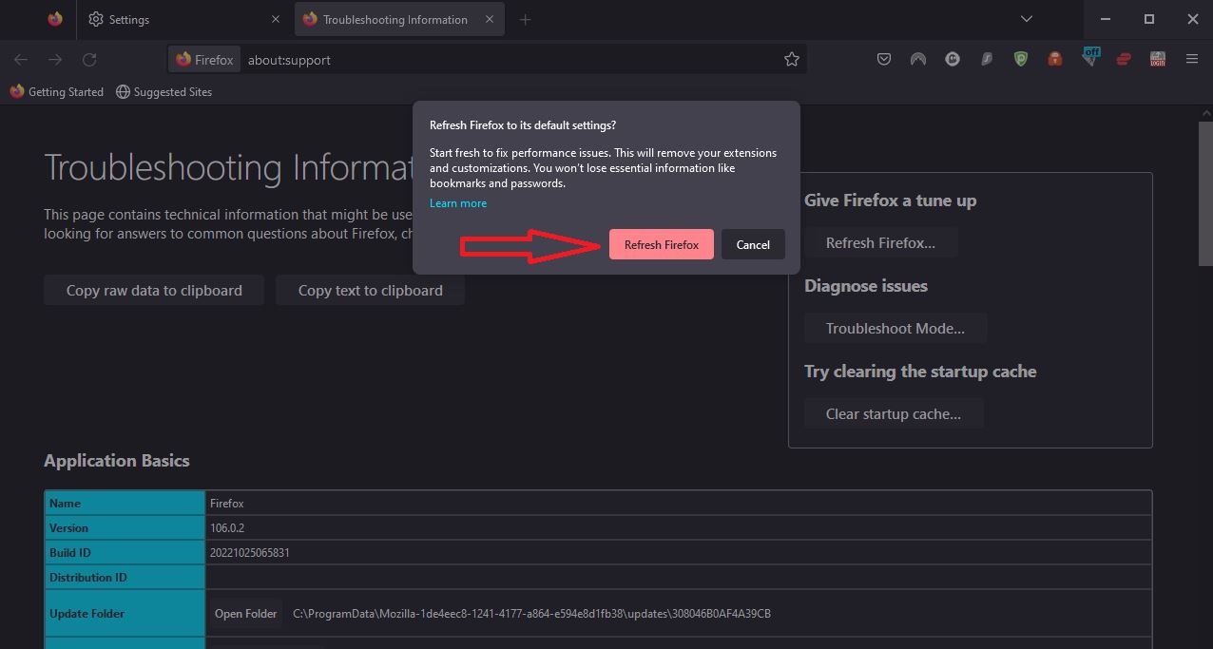The height and width of the screenshot is (649, 1213).
Task: Open the Getting Started bookmark
Action: click(56, 91)
